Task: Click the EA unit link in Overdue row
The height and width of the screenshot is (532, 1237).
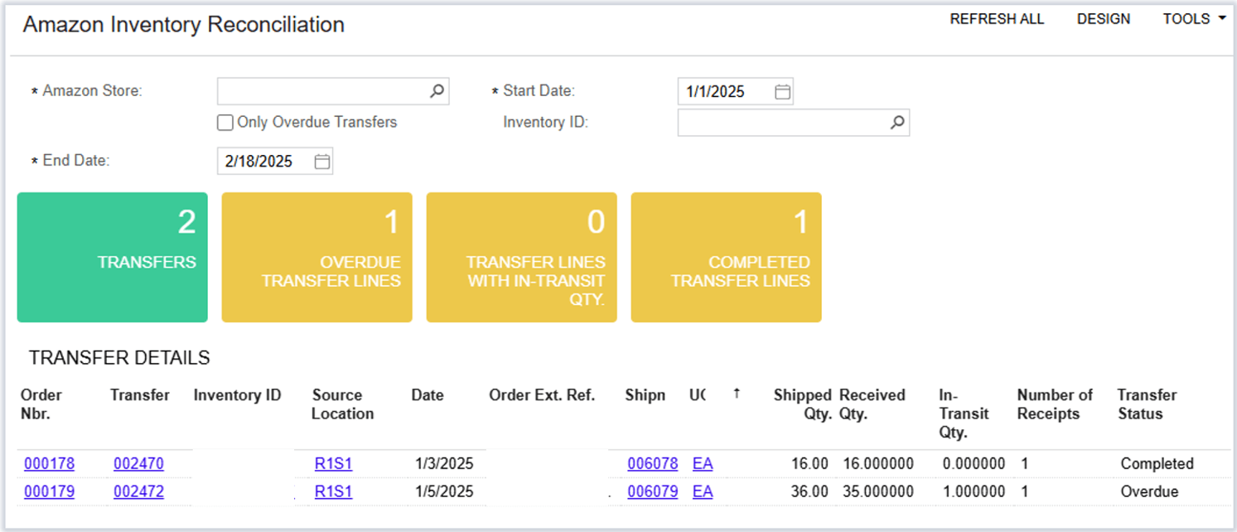Action: tap(703, 491)
